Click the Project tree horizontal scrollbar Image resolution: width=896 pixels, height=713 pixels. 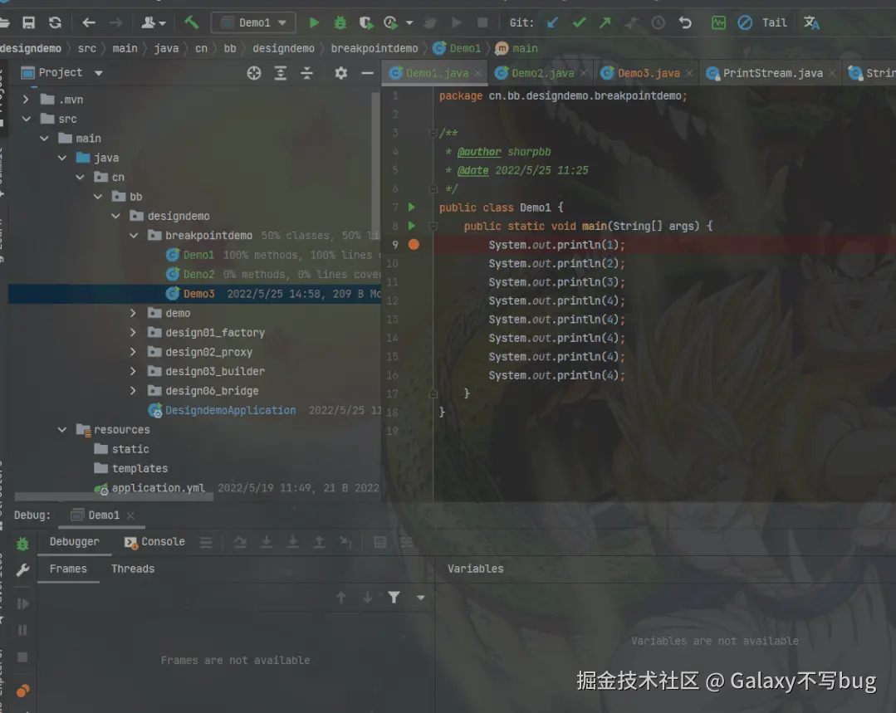(x=115, y=496)
